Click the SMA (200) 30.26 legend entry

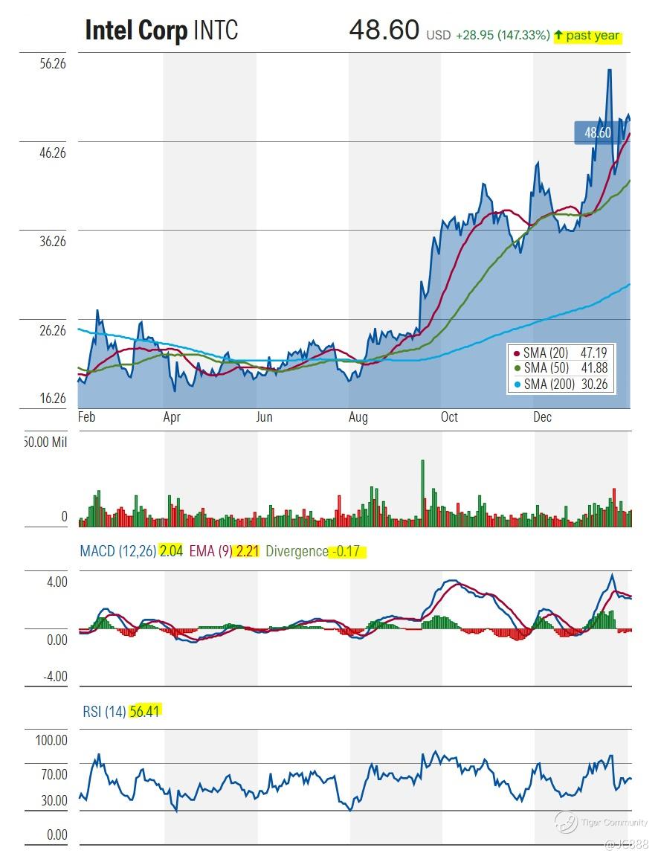click(x=561, y=384)
